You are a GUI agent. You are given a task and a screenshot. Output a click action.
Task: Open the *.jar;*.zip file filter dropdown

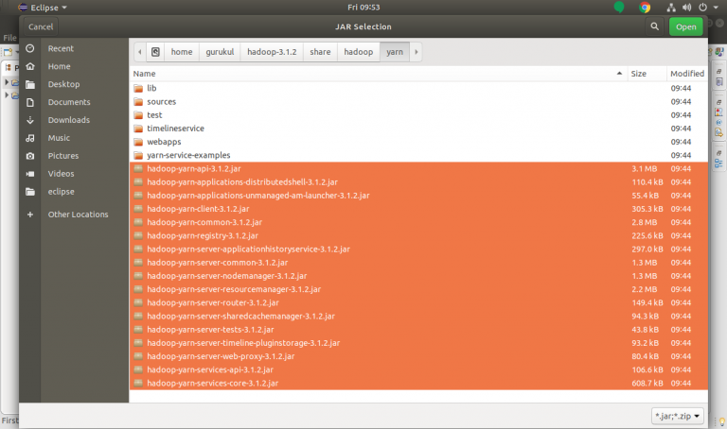point(679,415)
